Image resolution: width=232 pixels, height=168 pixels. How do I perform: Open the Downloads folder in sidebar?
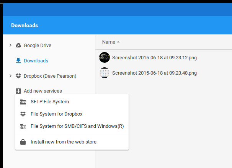[36, 60]
